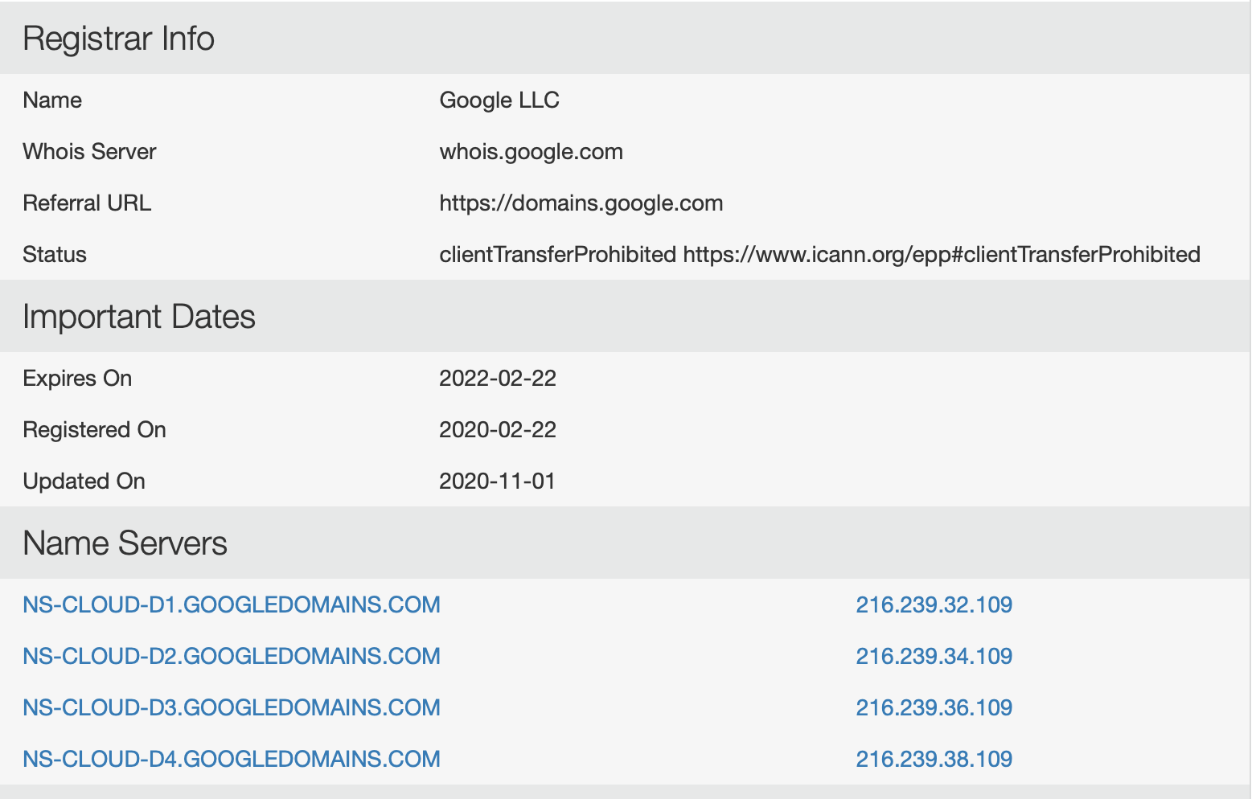The image size is (1256, 799).
Task: Click the clientTransferProhibited status text
Action: click(557, 254)
